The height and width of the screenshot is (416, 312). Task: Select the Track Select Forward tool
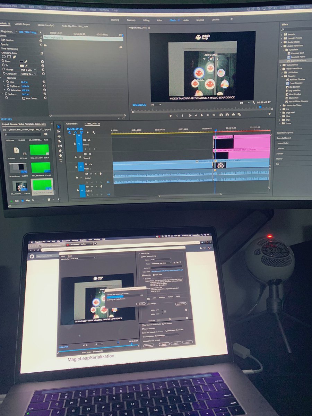59,131
